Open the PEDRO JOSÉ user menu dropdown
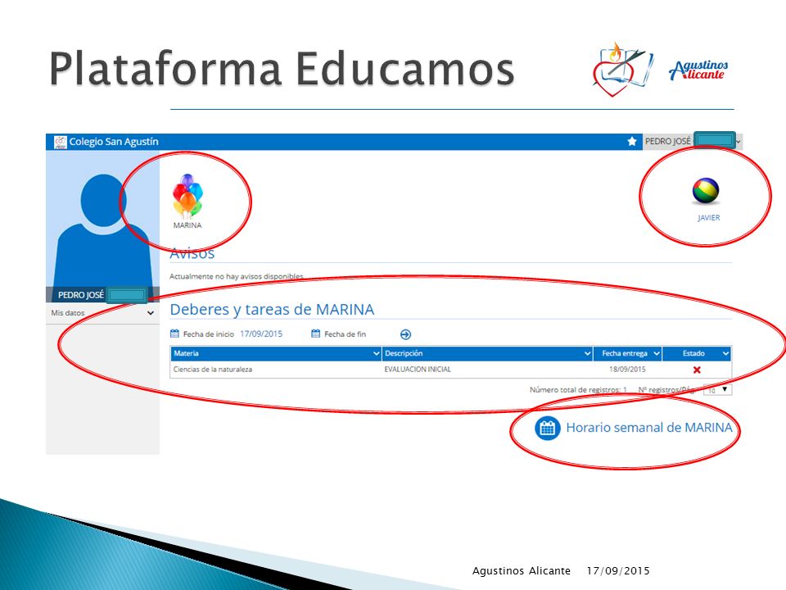Image resolution: width=786 pixels, height=590 pixels. tap(739, 142)
